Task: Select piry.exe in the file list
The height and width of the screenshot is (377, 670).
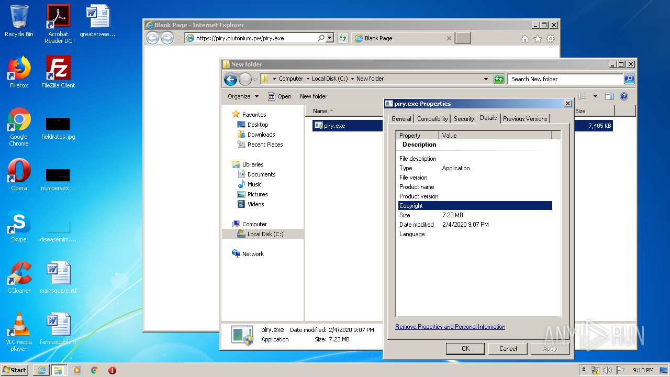Action: click(334, 126)
